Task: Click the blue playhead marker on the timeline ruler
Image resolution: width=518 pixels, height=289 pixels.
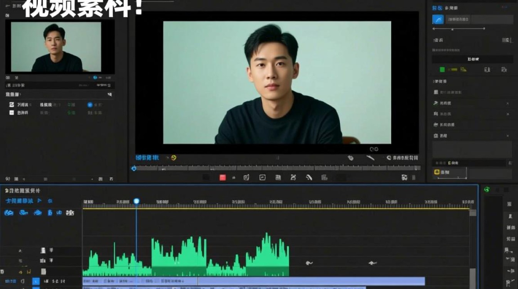Action: (136, 201)
